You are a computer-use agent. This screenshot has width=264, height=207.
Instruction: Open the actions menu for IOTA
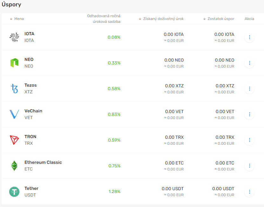coord(249,37)
